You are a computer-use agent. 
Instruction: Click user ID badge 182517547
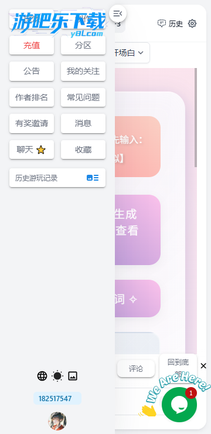pos(57,399)
